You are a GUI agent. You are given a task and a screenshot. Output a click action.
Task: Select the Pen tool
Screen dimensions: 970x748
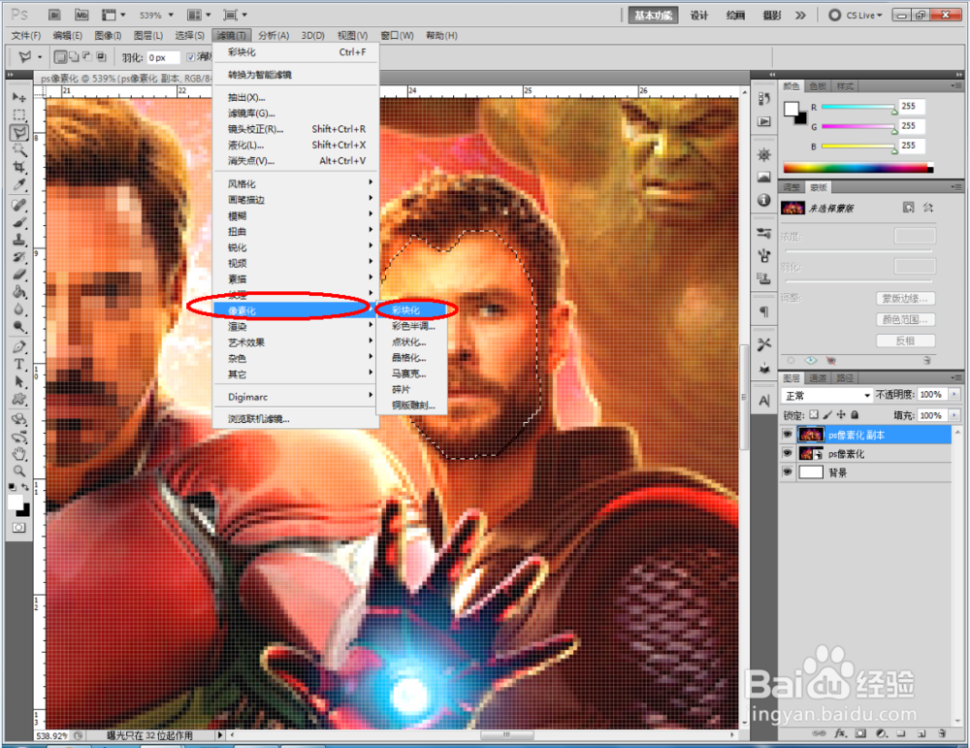coord(18,347)
